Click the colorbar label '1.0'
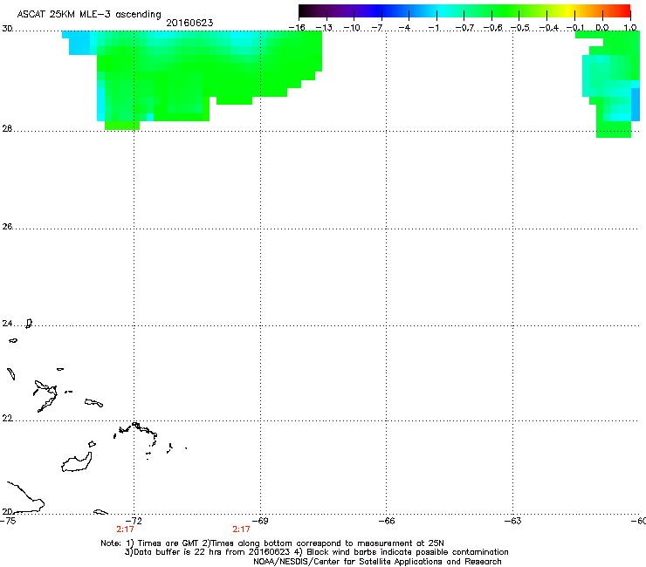Viewport: 646px width, 567px height. (630, 28)
